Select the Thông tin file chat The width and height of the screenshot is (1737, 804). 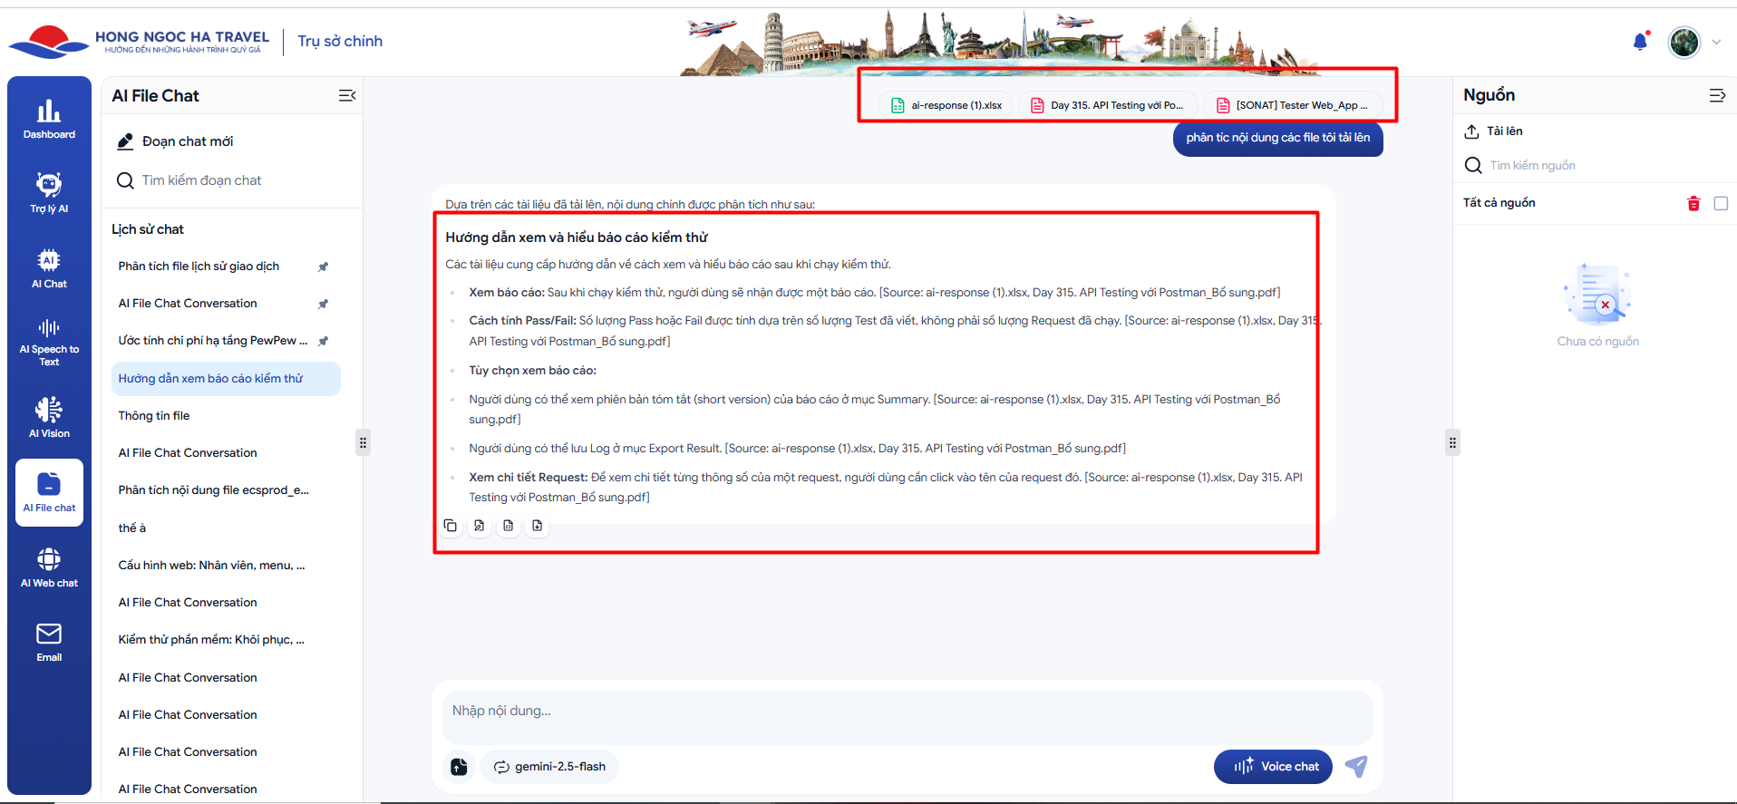pyautogui.click(x=154, y=416)
